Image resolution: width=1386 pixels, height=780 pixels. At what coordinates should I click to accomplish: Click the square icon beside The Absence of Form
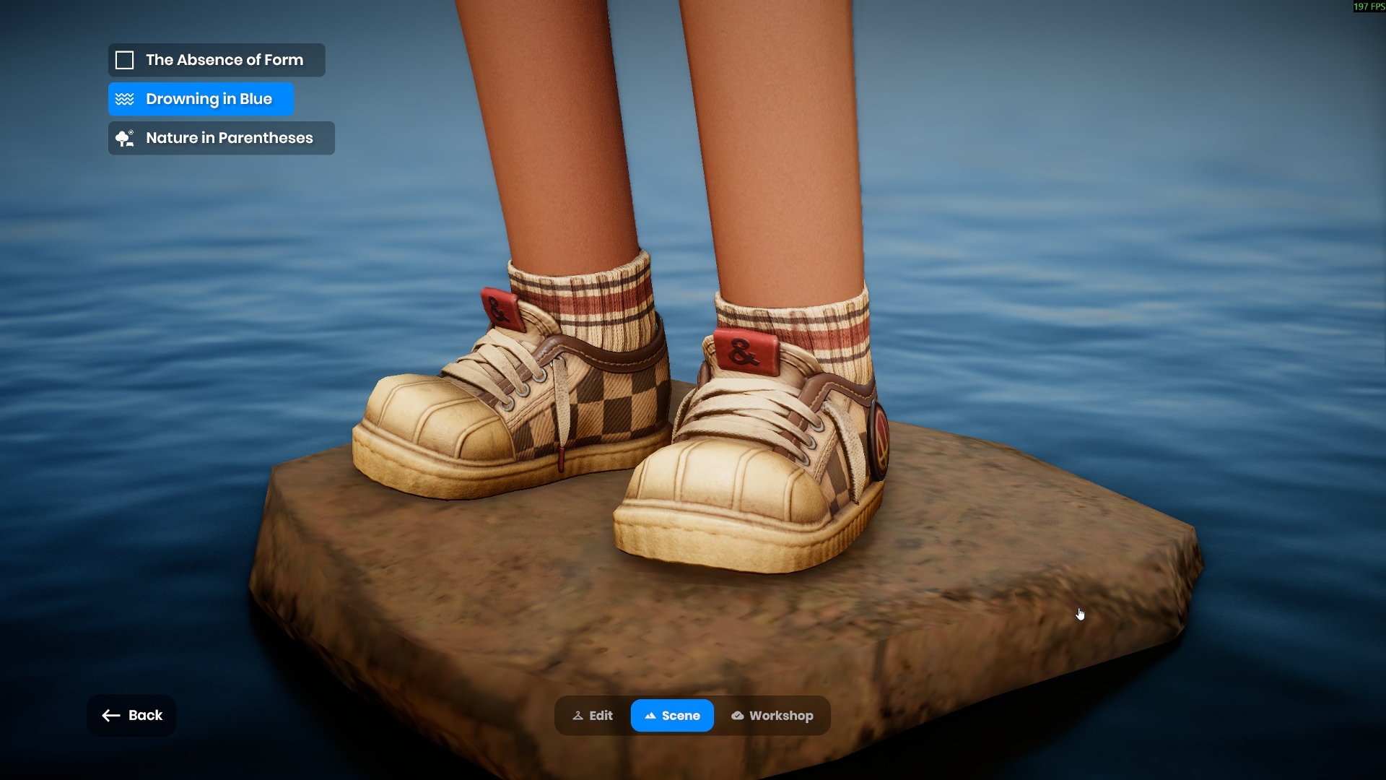(x=125, y=60)
